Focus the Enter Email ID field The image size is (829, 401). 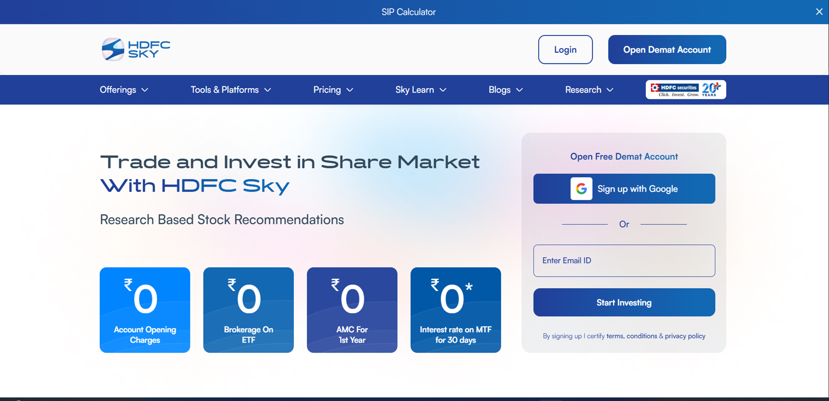click(x=624, y=261)
